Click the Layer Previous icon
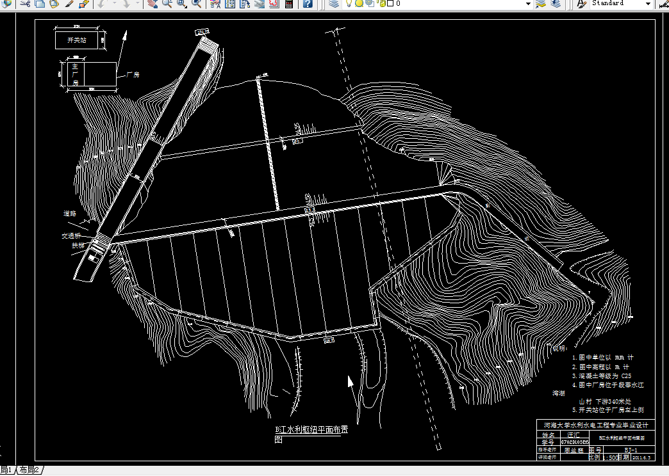Viewport: 669px width, 476px height. click(x=555, y=4)
